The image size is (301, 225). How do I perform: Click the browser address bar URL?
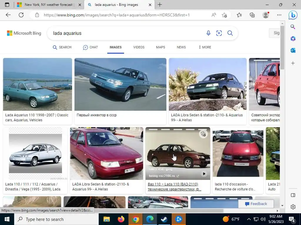[x=117, y=15]
